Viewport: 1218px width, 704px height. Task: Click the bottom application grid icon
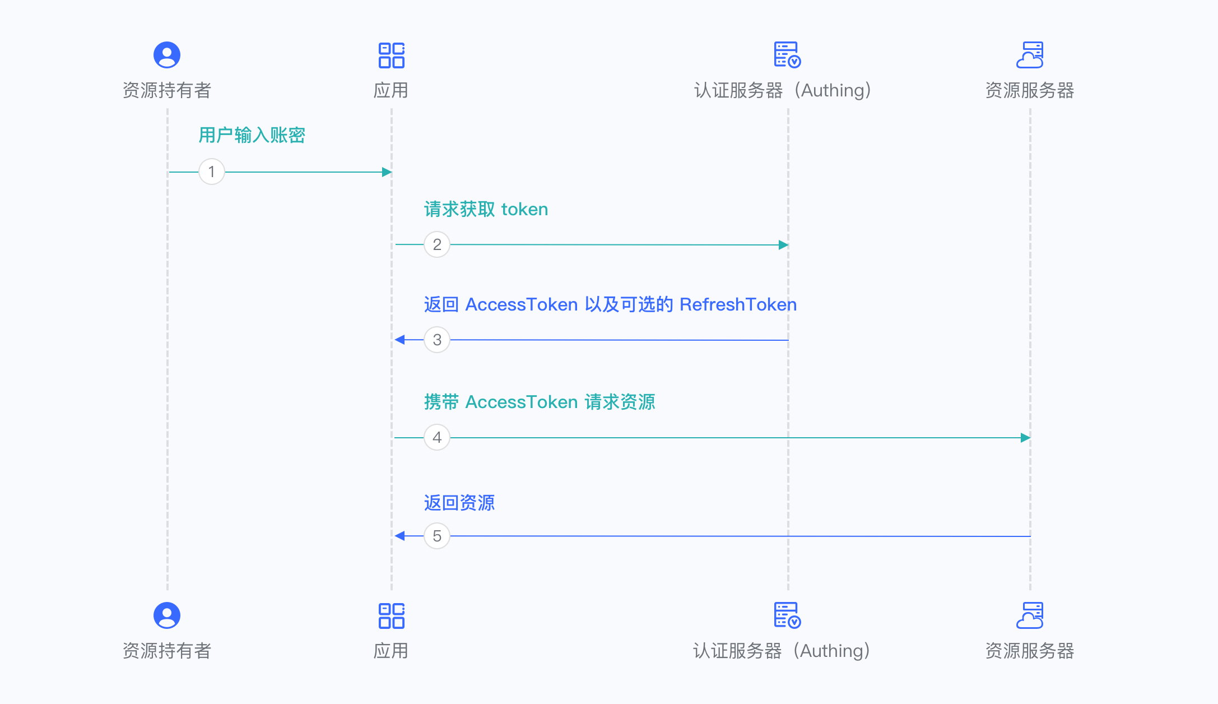(391, 615)
